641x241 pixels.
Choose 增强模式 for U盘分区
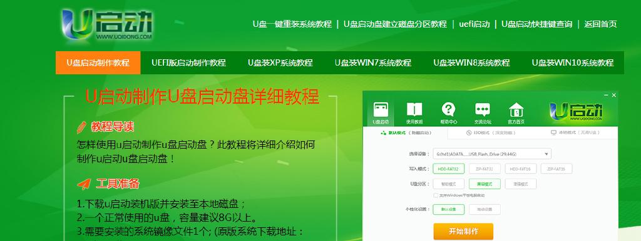point(520,184)
